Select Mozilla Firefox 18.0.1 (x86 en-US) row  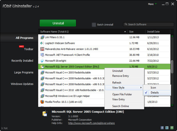tap(71, 102)
